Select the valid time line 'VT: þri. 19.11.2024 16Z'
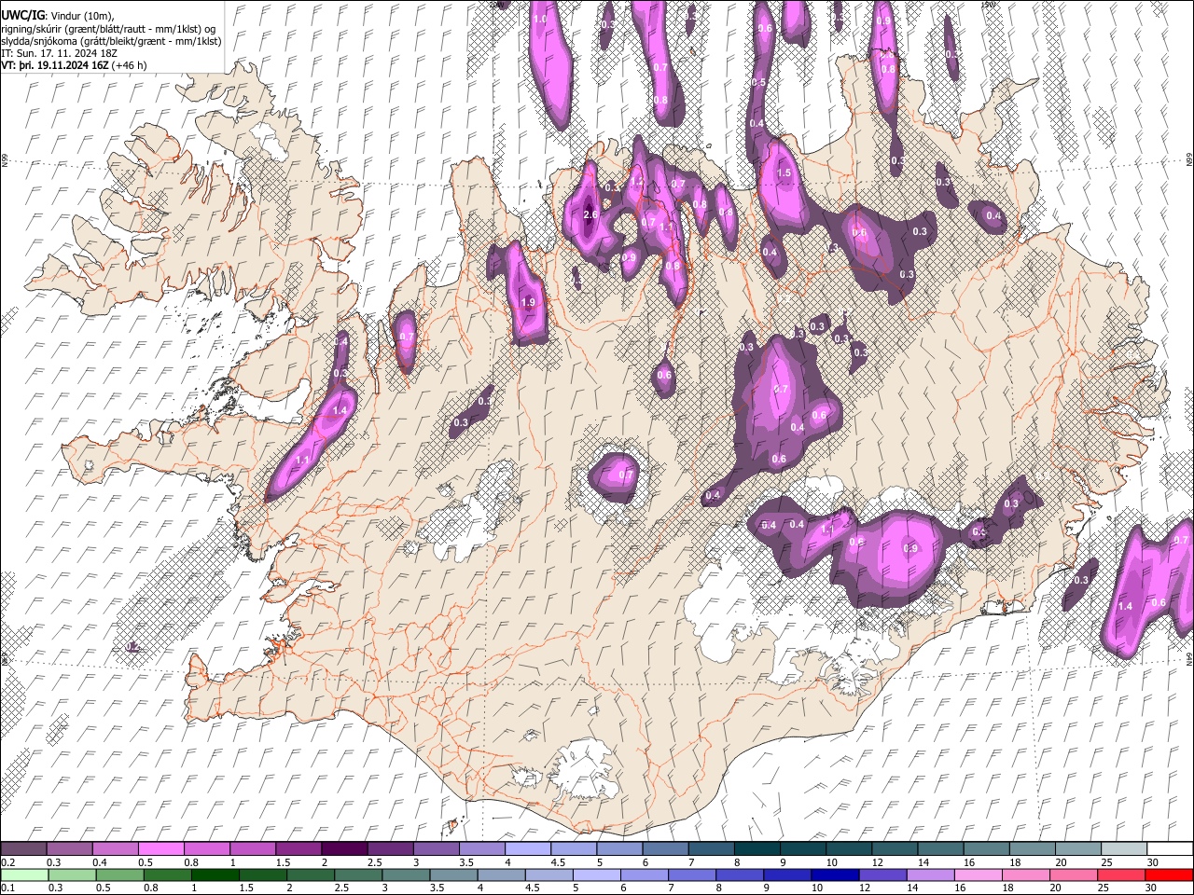The height and width of the screenshot is (895, 1194). (55, 66)
